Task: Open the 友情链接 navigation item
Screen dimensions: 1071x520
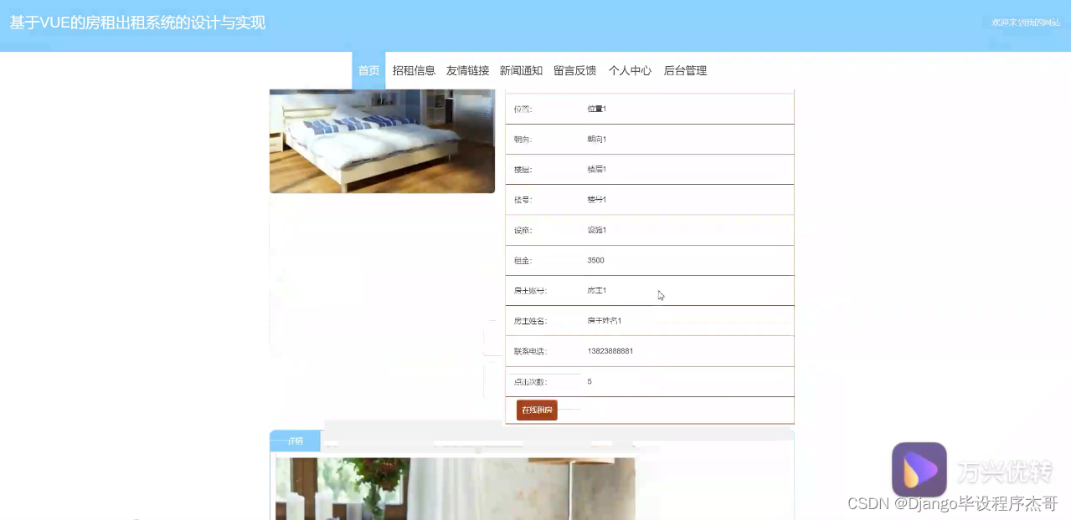Action: [466, 70]
